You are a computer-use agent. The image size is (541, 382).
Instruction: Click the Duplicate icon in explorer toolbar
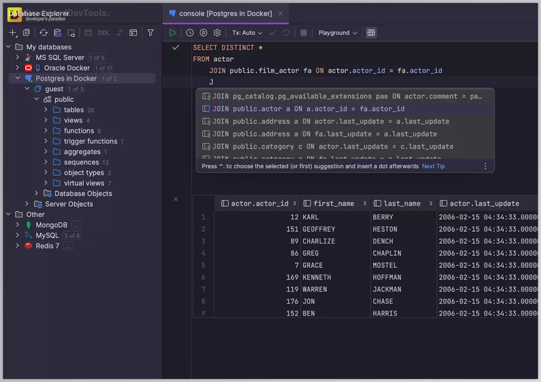tap(26, 33)
